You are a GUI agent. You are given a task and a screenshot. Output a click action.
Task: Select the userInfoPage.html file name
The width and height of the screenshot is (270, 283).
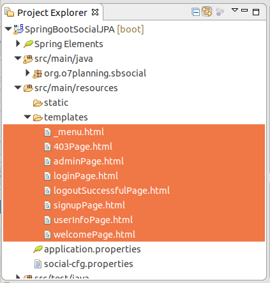(93, 220)
